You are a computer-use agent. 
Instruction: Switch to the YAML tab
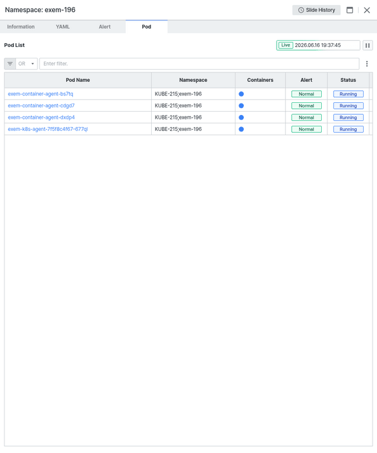click(63, 27)
